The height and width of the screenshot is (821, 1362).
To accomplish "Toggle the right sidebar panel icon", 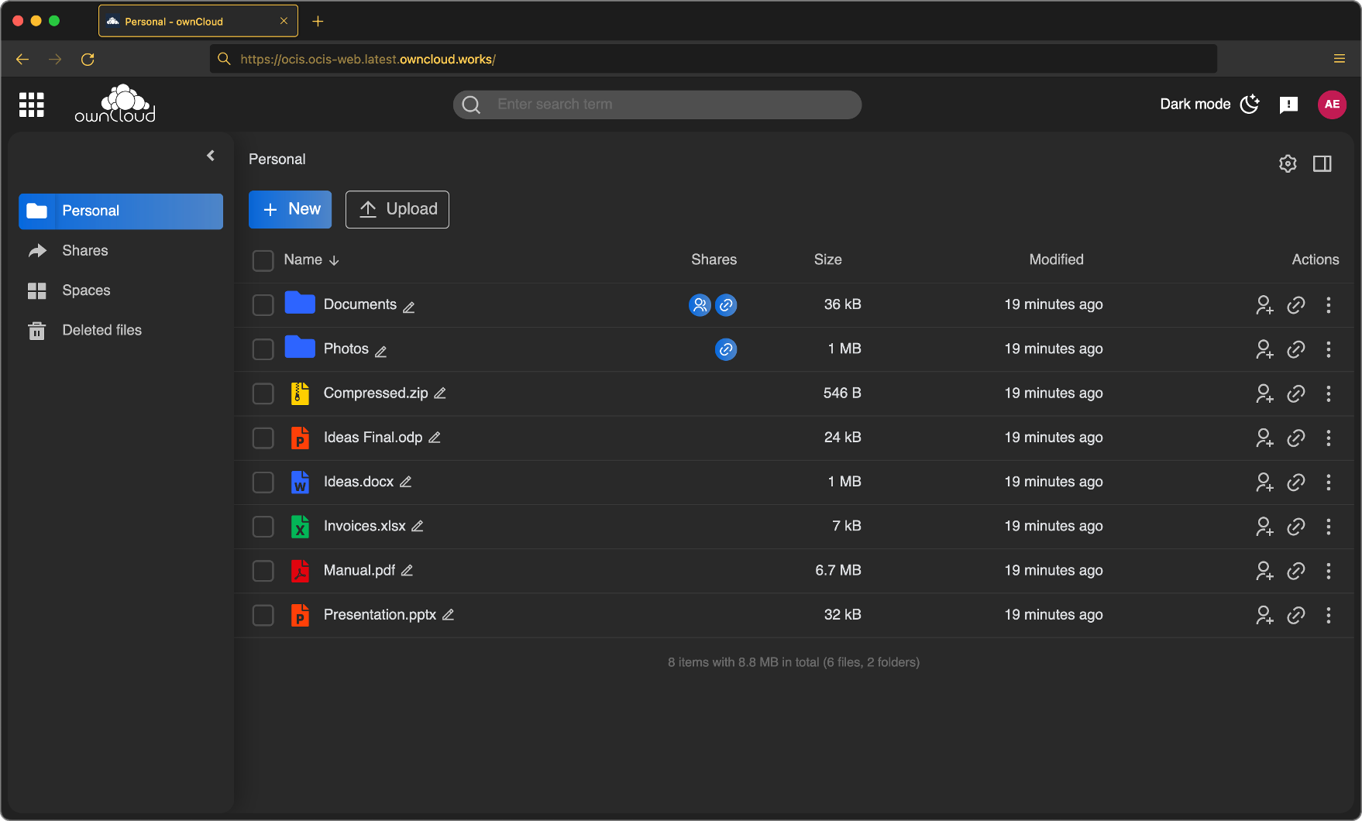I will [x=1322, y=163].
